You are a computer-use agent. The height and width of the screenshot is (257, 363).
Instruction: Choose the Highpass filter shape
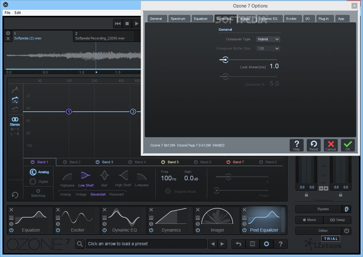coord(67,180)
